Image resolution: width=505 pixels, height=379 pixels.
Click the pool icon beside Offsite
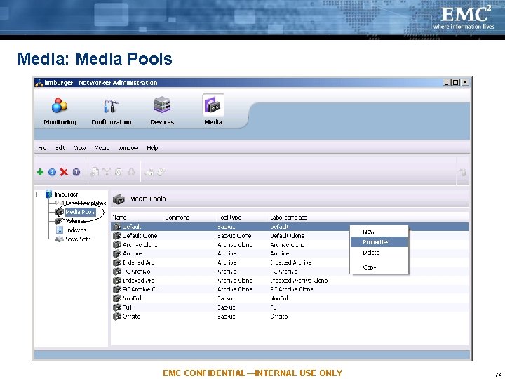pyautogui.click(x=117, y=316)
